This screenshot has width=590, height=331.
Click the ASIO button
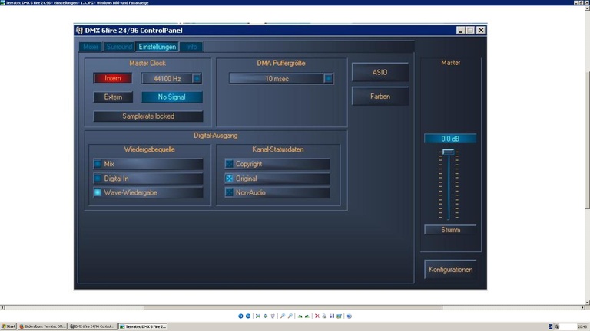tap(380, 73)
